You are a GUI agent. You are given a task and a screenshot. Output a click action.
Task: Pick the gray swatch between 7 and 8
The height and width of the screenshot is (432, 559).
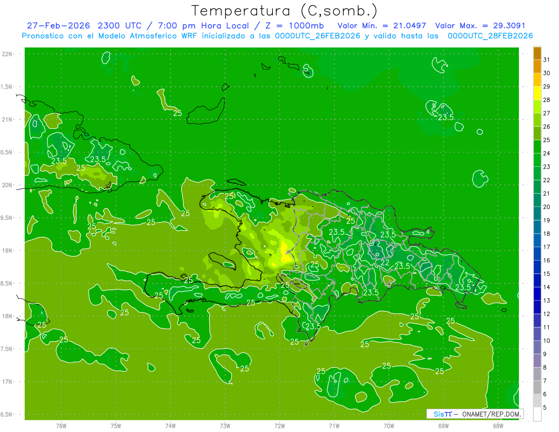coord(537,374)
